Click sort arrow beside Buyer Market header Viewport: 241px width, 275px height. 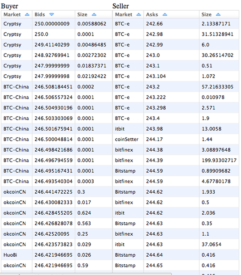click(27, 15)
